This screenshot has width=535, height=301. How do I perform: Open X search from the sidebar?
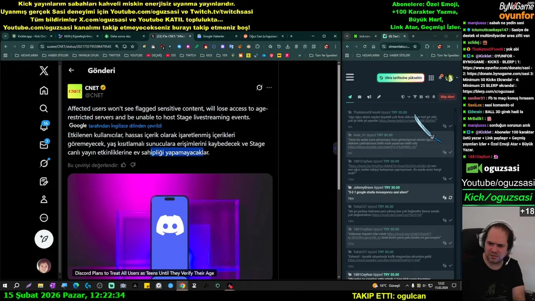click(44, 109)
